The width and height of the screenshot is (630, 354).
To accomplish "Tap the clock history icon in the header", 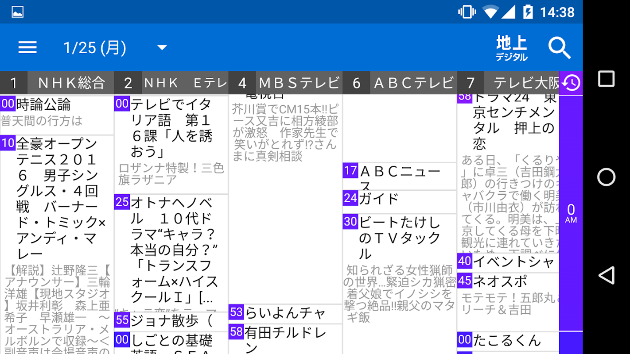I will [x=571, y=83].
